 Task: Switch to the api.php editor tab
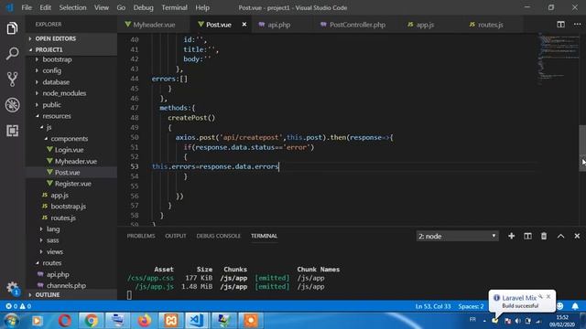click(x=278, y=25)
